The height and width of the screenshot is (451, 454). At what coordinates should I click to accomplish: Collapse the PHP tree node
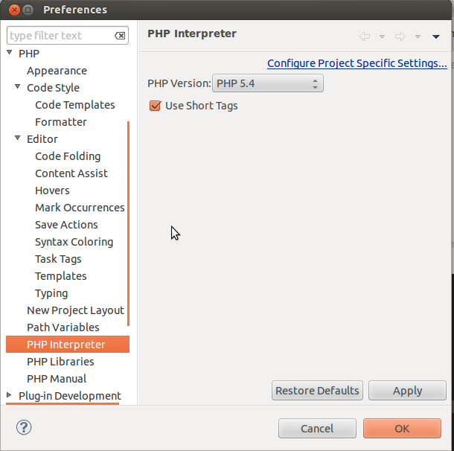(x=10, y=52)
